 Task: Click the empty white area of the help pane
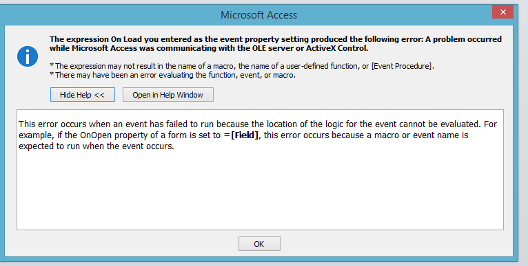[260, 192]
